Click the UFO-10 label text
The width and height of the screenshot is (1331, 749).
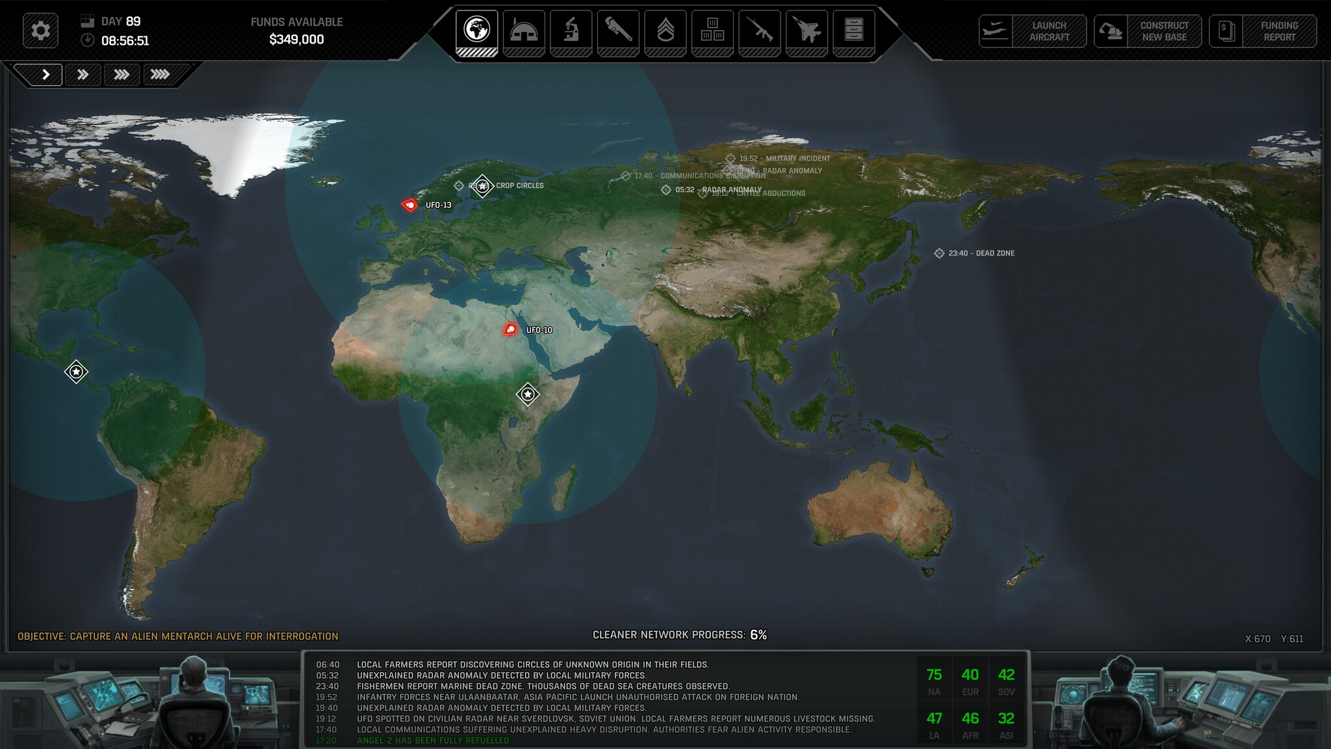coord(539,330)
